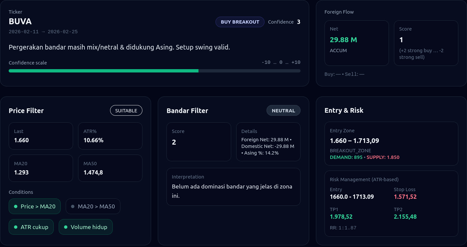This screenshot has width=467, height=247.
Task: Click the green dot in Price > MA20
Action: [x=16, y=206]
